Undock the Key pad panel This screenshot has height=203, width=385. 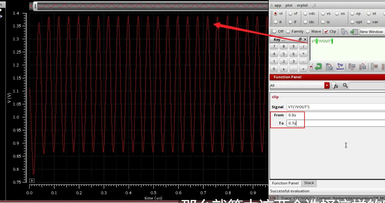(x=300, y=39)
